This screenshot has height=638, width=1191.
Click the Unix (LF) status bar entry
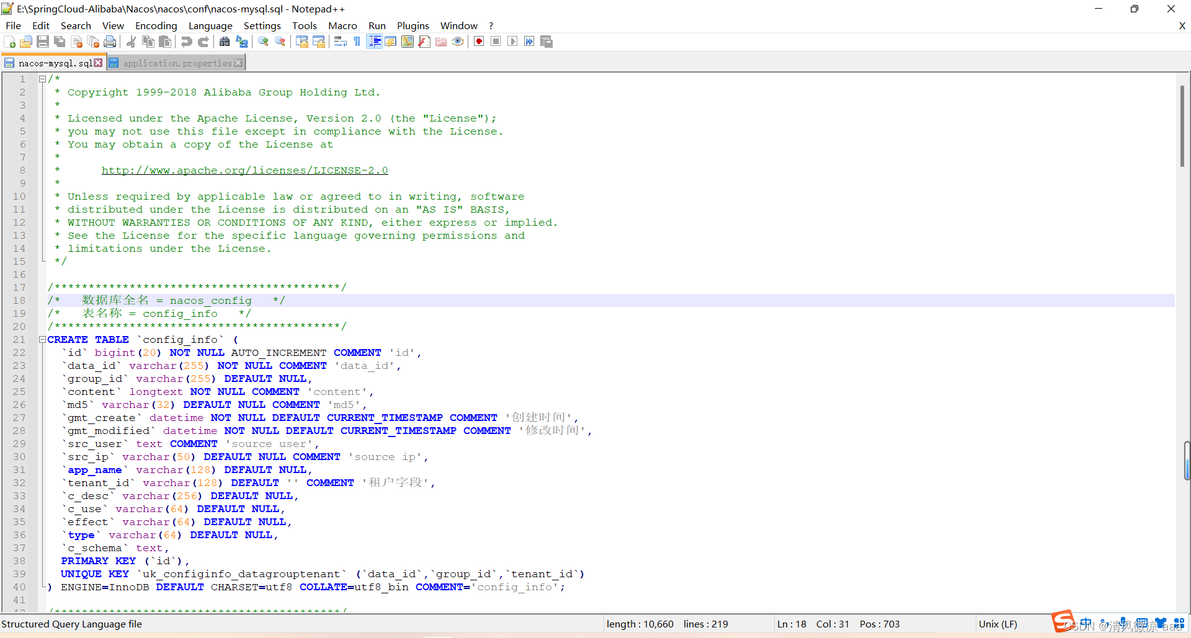pos(998,624)
